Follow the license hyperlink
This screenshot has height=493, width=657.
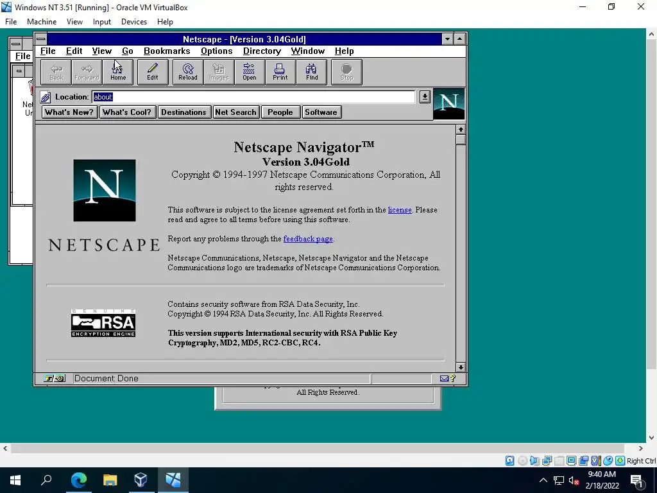click(400, 210)
